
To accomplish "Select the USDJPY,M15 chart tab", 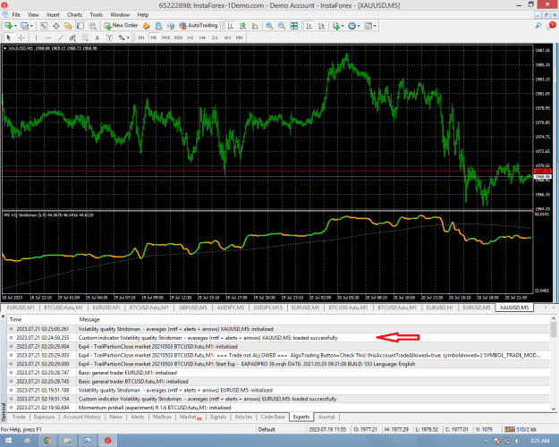I will point(268,308).
